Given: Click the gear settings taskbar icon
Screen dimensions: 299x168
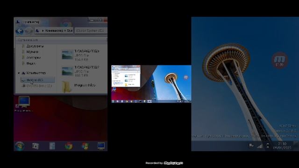Looking at the screenshot, I should pos(36,146).
